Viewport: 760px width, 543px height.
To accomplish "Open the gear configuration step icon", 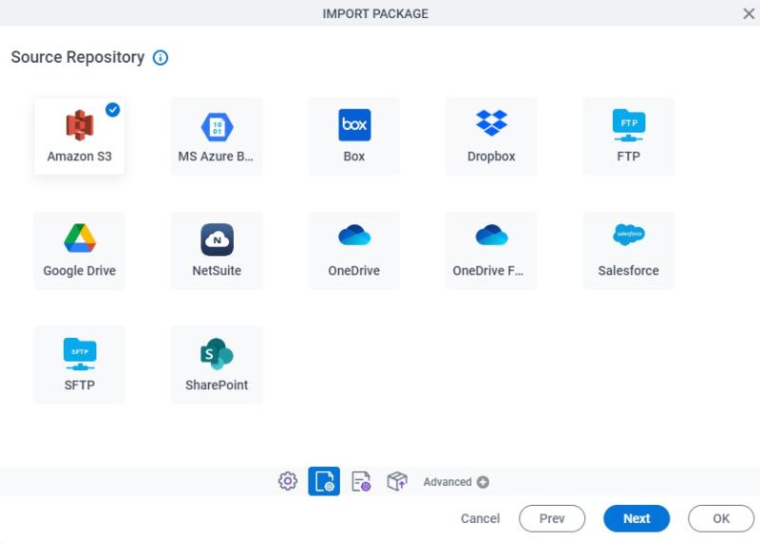I will 288,481.
